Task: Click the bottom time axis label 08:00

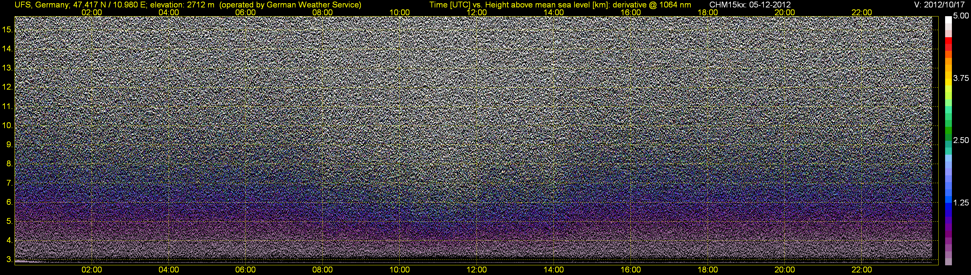Action: 323,270
